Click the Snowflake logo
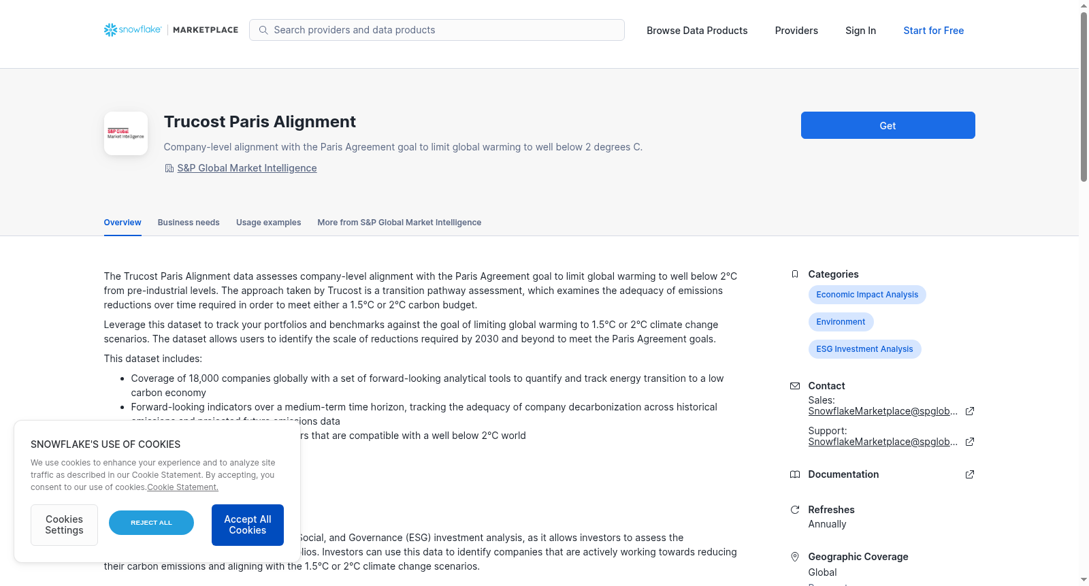Viewport: 1089px width, 586px height. point(133,30)
